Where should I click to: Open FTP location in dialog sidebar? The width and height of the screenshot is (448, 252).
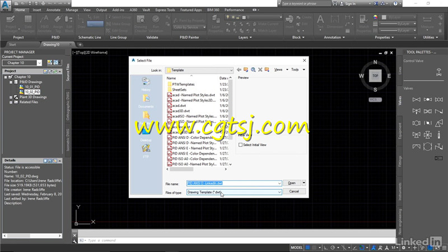tap(146, 151)
